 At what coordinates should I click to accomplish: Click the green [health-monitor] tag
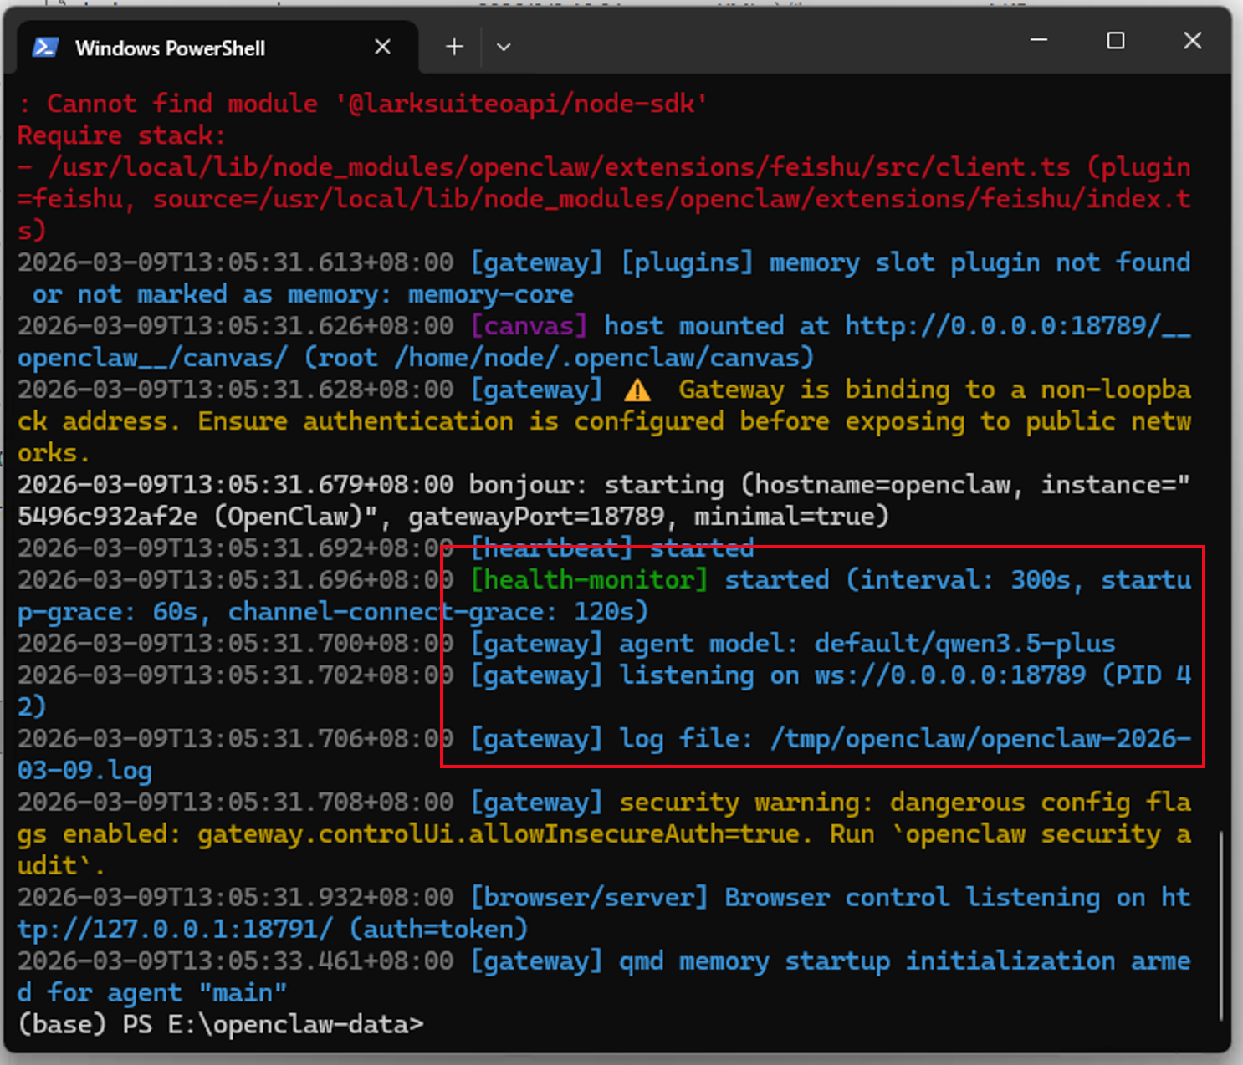click(x=589, y=580)
